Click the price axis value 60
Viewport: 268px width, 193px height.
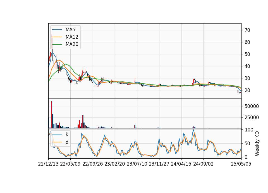coord(247,42)
